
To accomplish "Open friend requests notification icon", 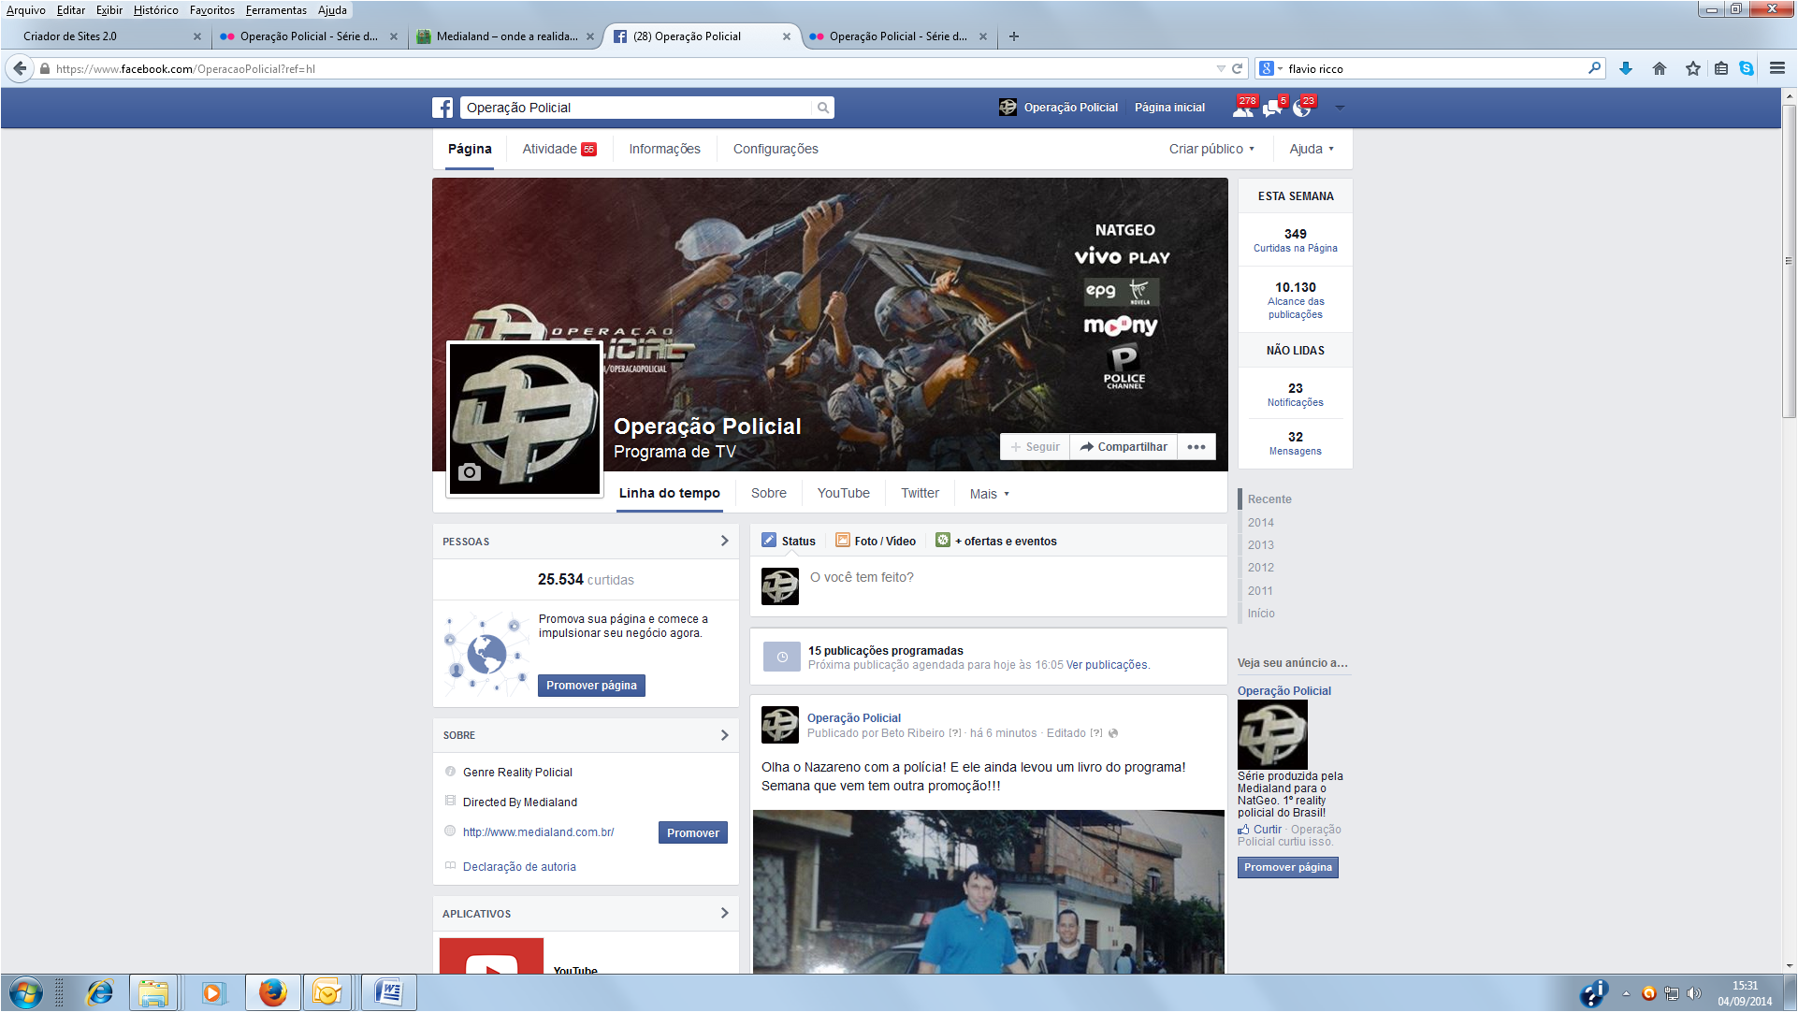I will pos(1243,108).
